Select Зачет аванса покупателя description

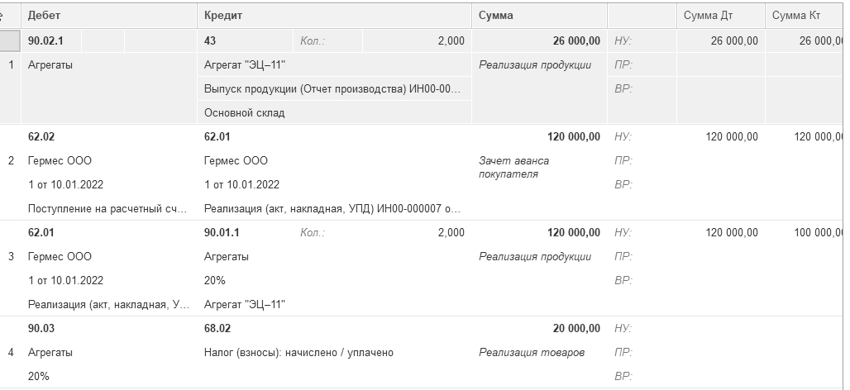pos(513,167)
